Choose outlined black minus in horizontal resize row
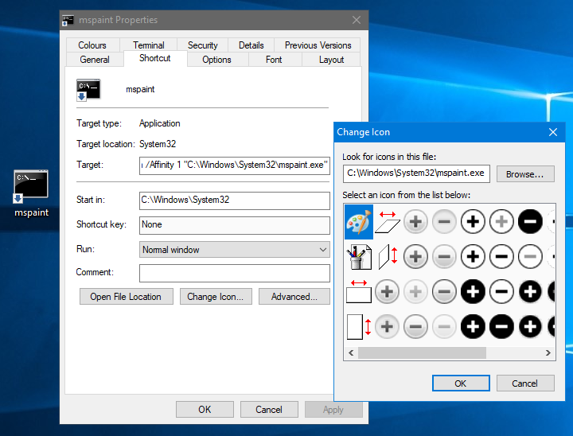 [x=501, y=292]
